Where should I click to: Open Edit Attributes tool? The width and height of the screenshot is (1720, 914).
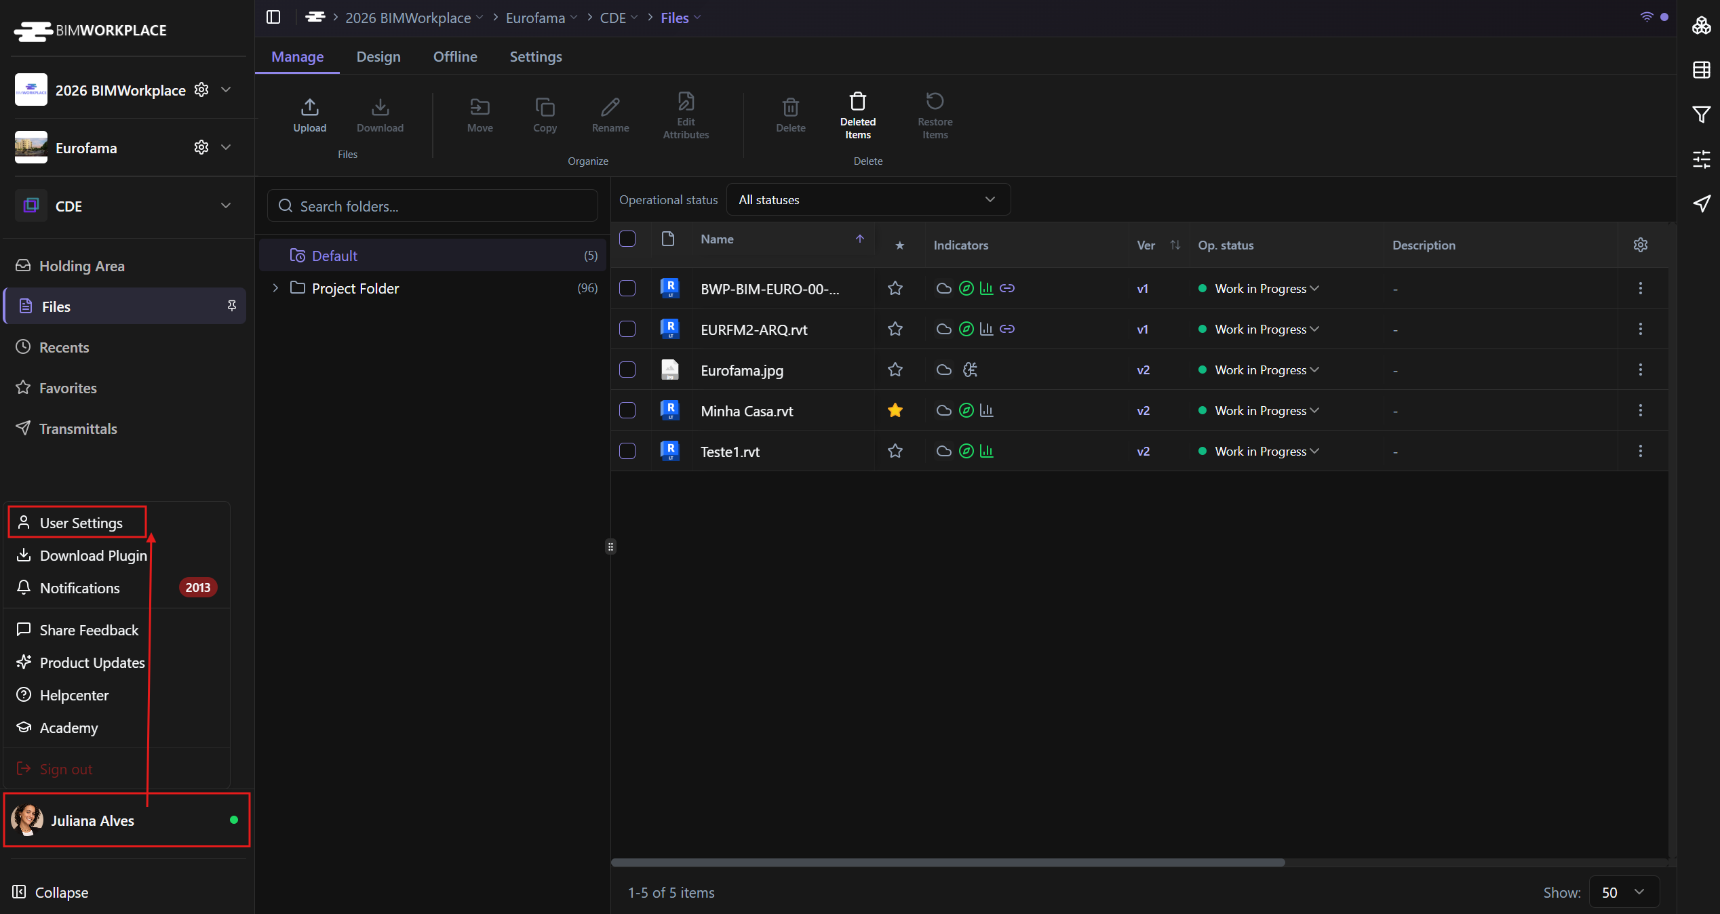pyautogui.click(x=686, y=115)
